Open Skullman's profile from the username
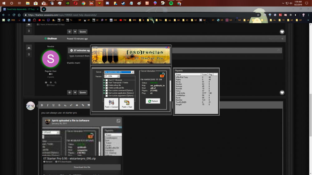Screen dimensions: 312x175 pyautogui.click(x=52, y=39)
